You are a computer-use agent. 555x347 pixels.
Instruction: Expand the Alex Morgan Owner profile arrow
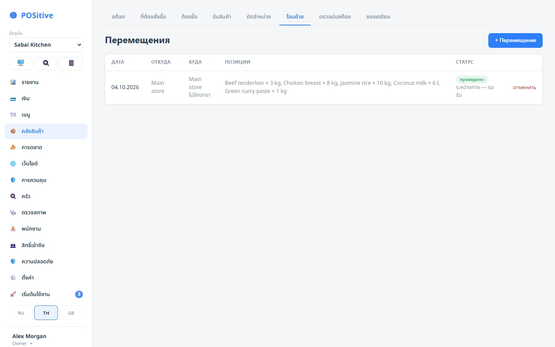coord(31,344)
